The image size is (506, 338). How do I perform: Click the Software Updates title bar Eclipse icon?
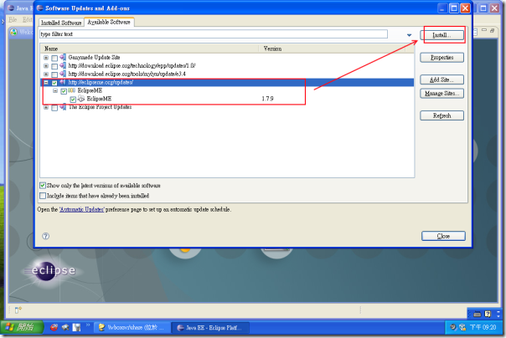click(x=40, y=8)
